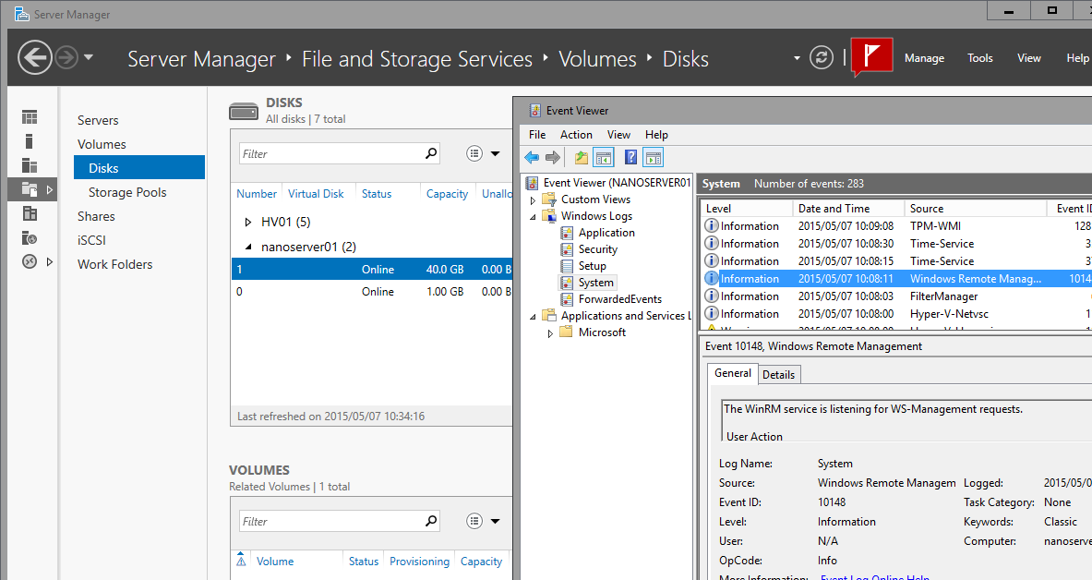Click the Up One Level folder icon
This screenshot has height=580, width=1092.
pyautogui.click(x=581, y=157)
